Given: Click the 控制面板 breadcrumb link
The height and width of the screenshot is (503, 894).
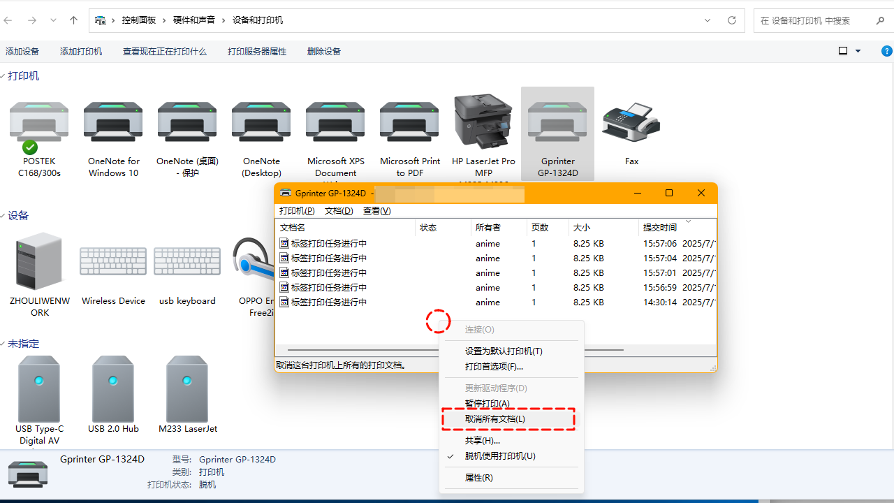Looking at the screenshot, I should (139, 20).
